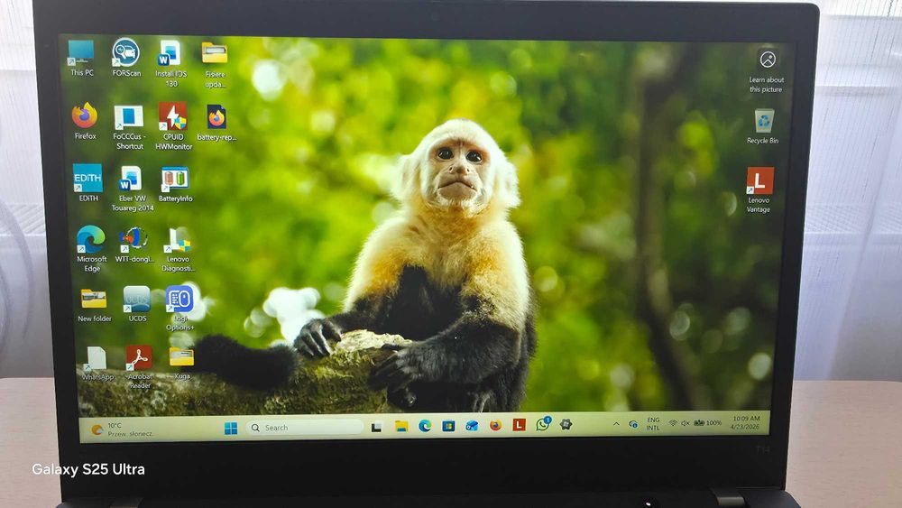Viewport: 902px width, 508px height.
Task: Open Acrobat Reader shortcut
Action: (x=140, y=367)
